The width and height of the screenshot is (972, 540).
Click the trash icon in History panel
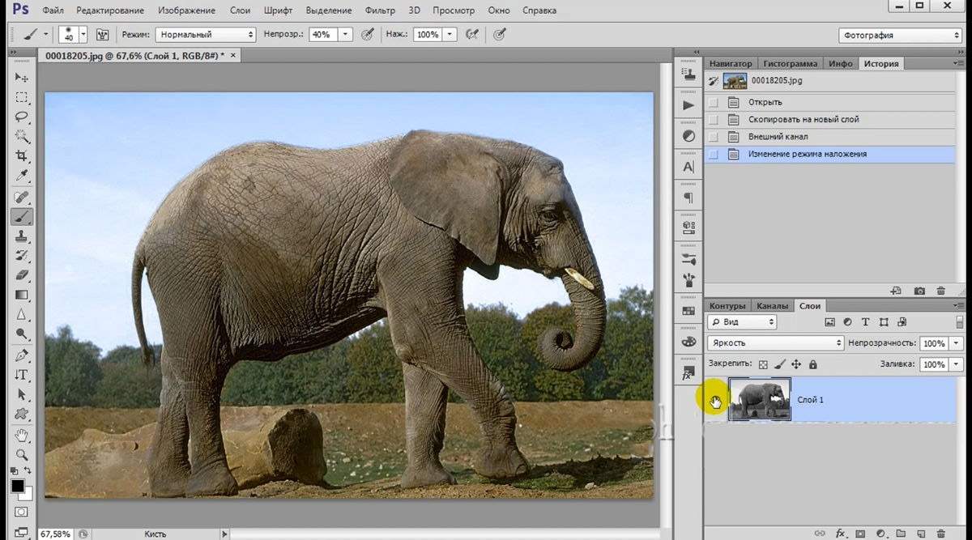(x=940, y=291)
